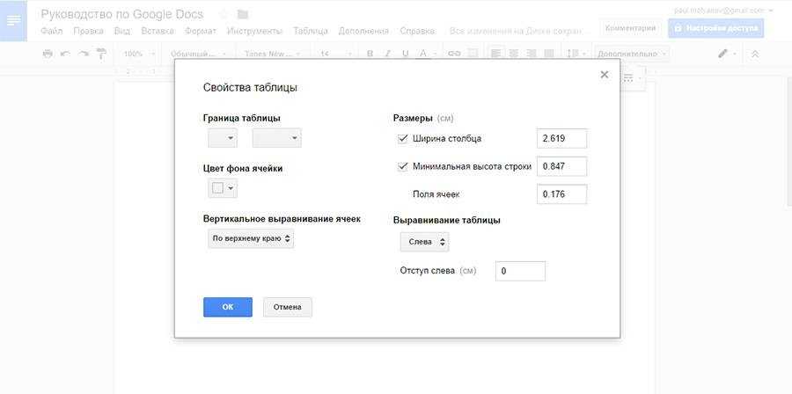The image size is (792, 394).
Task: Open the cell background color swatch
Action: [223, 188]
